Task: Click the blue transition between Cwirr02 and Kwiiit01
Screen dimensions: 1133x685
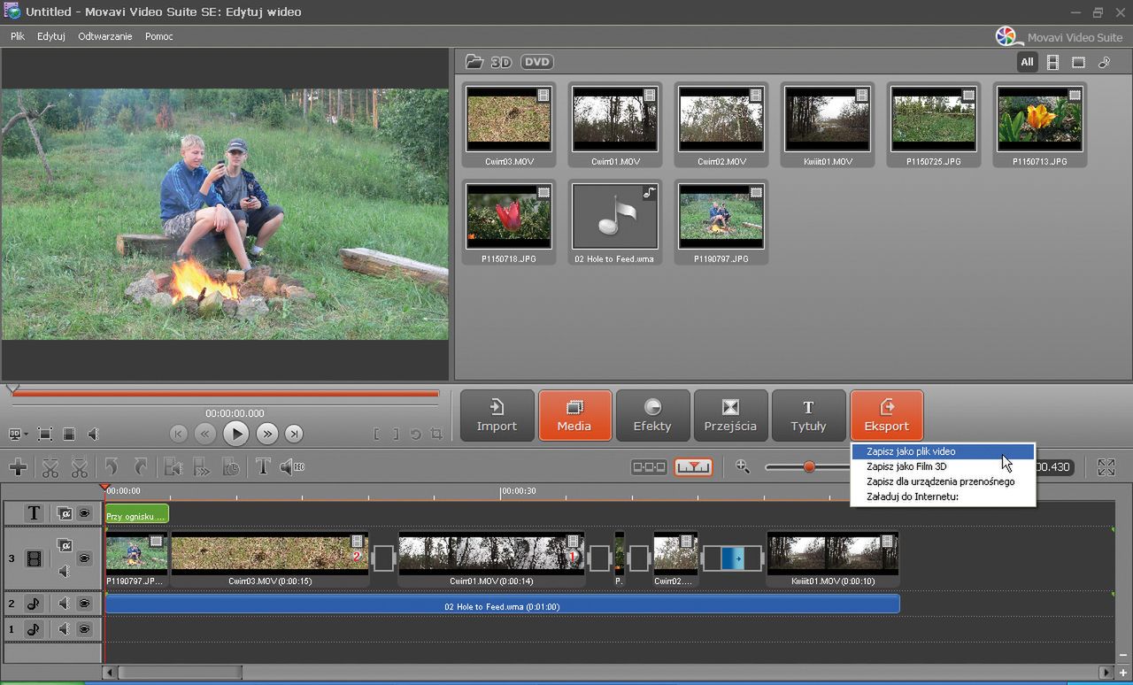Action: point(733,558)
